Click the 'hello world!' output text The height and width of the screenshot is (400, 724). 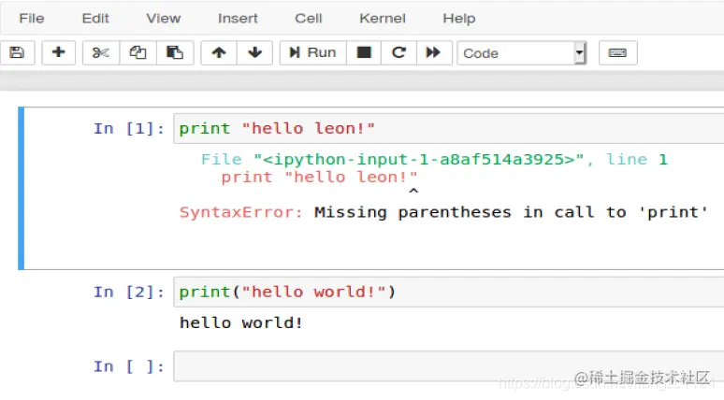[x=241, y=323]
